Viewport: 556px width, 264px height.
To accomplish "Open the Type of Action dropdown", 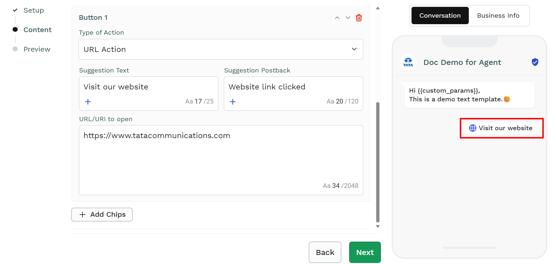I will 221,49.
